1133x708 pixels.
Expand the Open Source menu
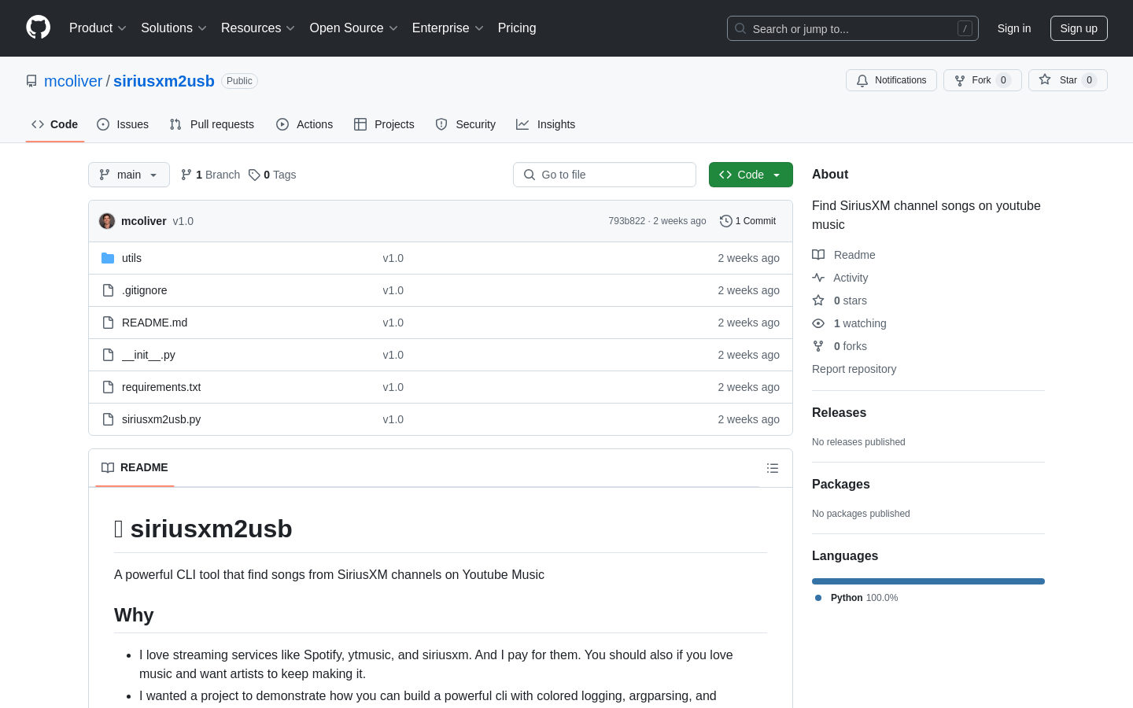point(353,28)
